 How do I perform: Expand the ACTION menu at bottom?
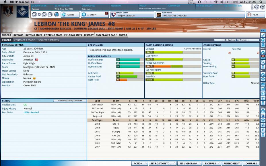click(x=139, y=163)
